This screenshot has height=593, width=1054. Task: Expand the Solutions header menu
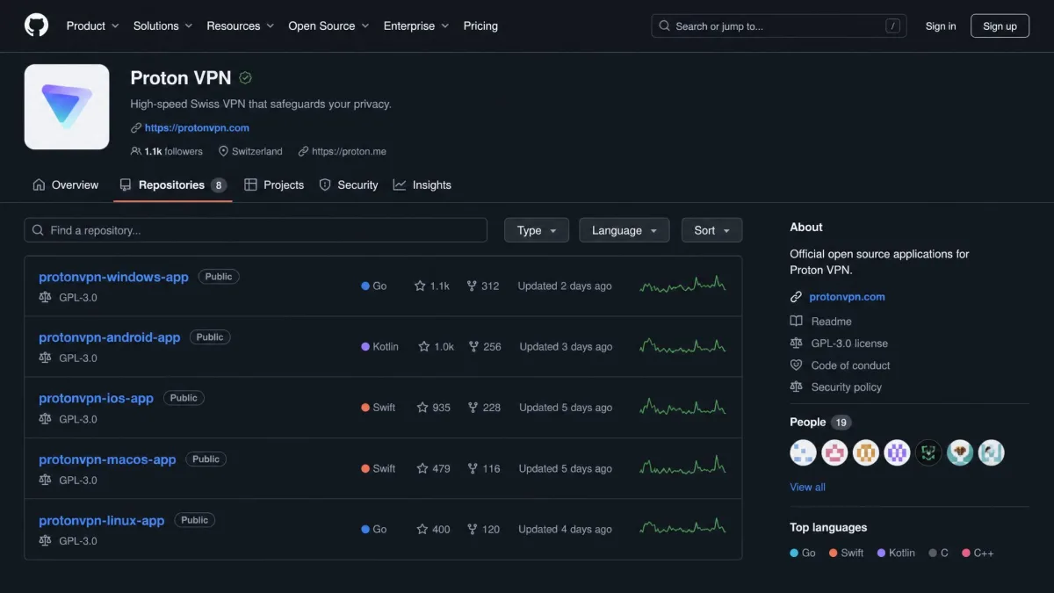coord(162,25)
